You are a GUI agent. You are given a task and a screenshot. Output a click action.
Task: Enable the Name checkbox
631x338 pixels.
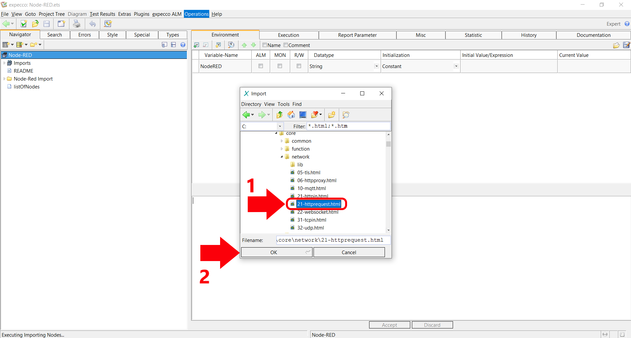point(265,45)
